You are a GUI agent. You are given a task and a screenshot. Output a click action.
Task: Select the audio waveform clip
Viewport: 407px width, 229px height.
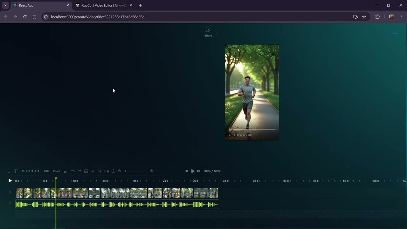click(x=117, y=205)
